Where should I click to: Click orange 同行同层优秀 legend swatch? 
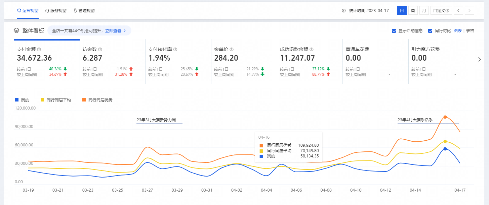point(84,100)
